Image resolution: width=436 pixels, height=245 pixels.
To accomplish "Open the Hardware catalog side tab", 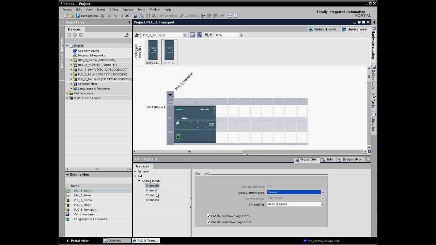I will [374, 43].
